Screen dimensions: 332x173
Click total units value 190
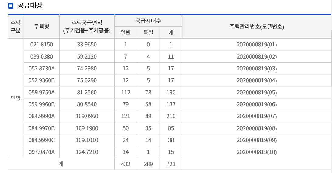(171, 93)
